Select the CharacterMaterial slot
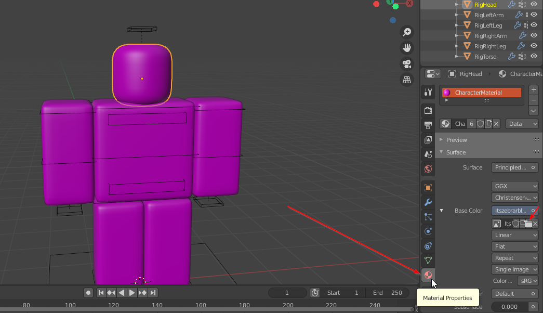 pos(482,93)
